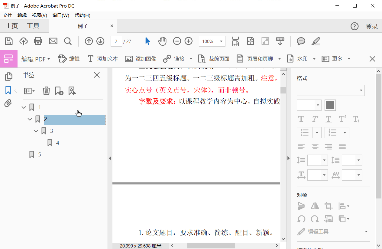Open the 视图(V) menu

tap(39, 15)
